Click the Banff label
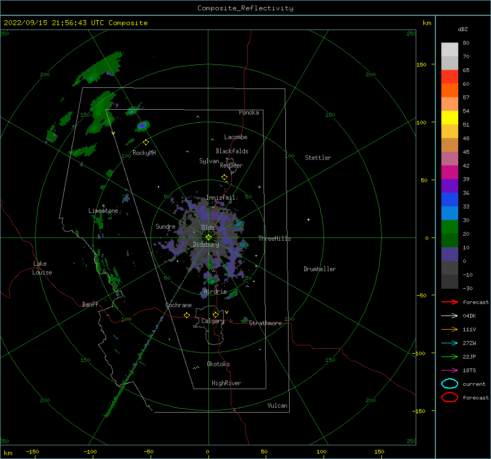Screen dimensions: 491x459 click(x=90, y=304)
